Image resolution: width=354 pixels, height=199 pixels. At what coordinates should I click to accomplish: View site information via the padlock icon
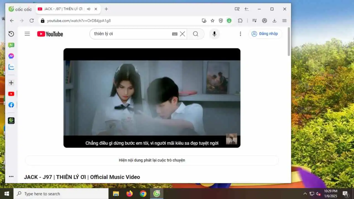tap(42, 20)
